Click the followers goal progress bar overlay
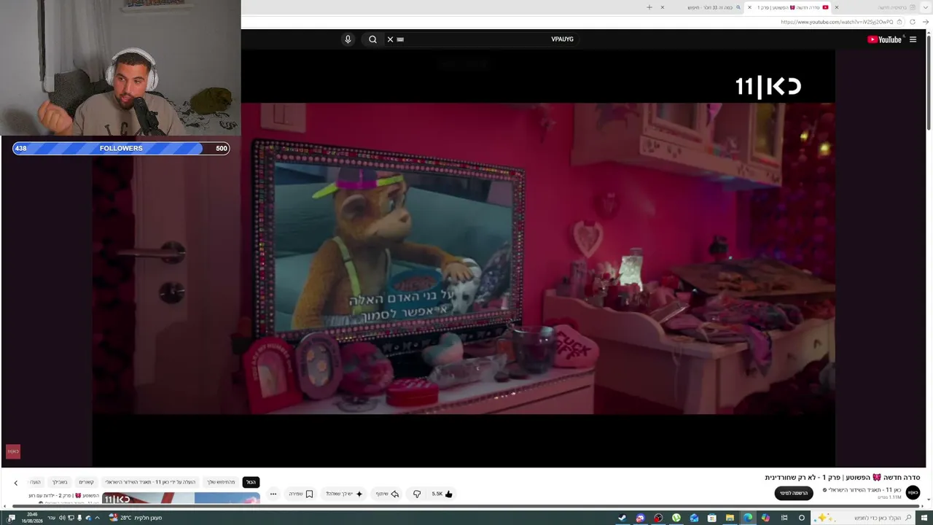This screenshot has width=933, height=525. (x=121, y=148)
